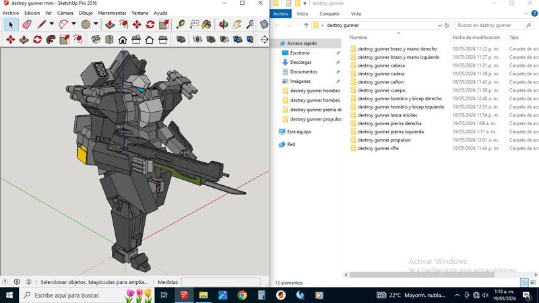Refresh the destroy gunner folder view
539x303 pixels.
click(x=447, y=25)
